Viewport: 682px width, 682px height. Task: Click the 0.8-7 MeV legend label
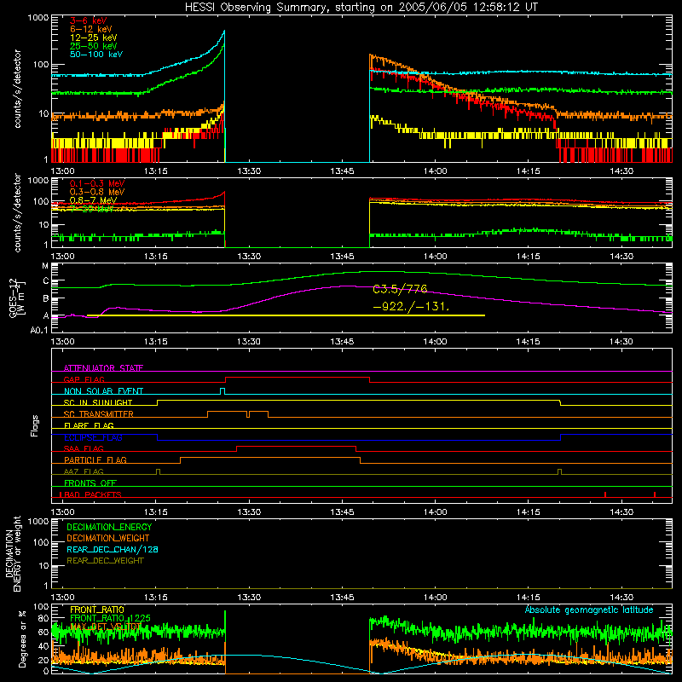click(94, 200)
